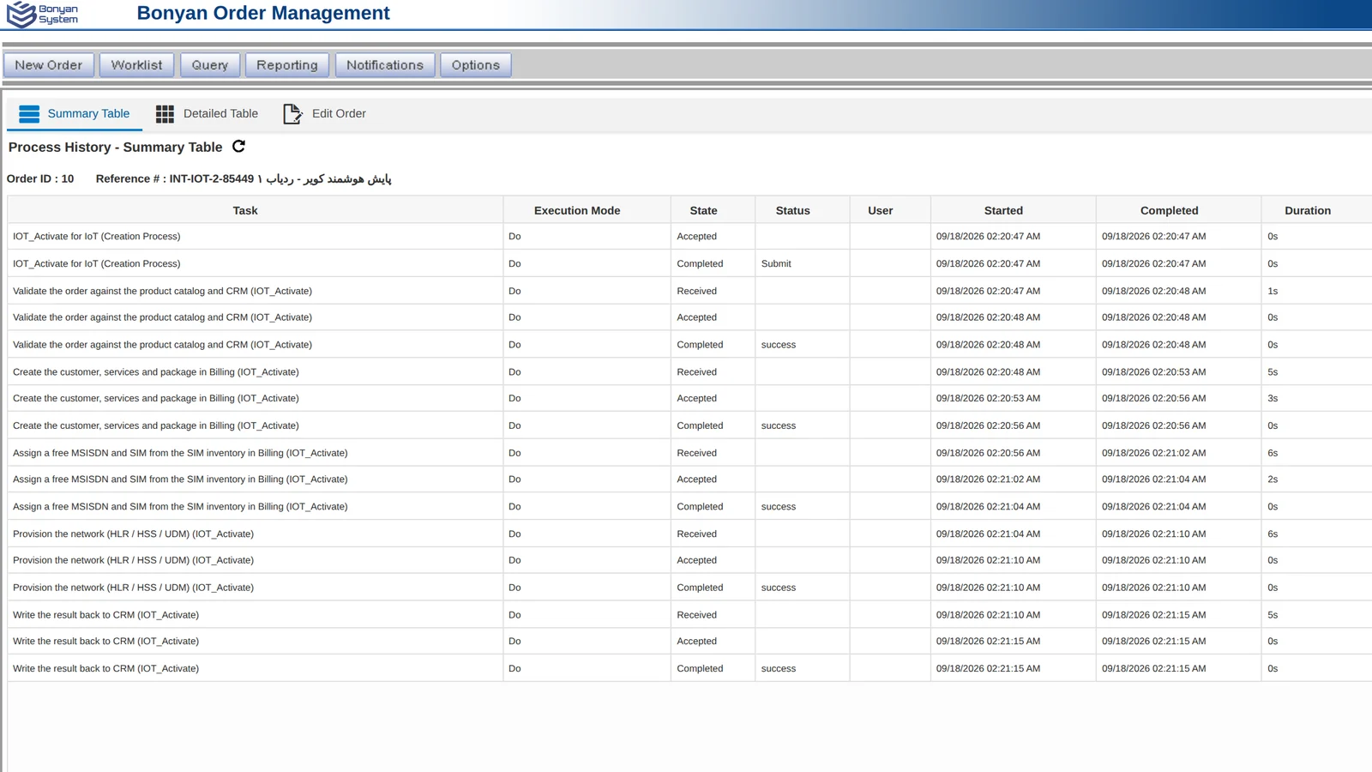The width and height of the screenshot is (1372, 772).
Task: Click reference number INT-IOT-2-85449
Action: pos(212,179)
